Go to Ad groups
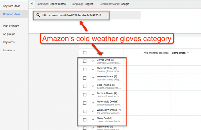 (9, 34)
